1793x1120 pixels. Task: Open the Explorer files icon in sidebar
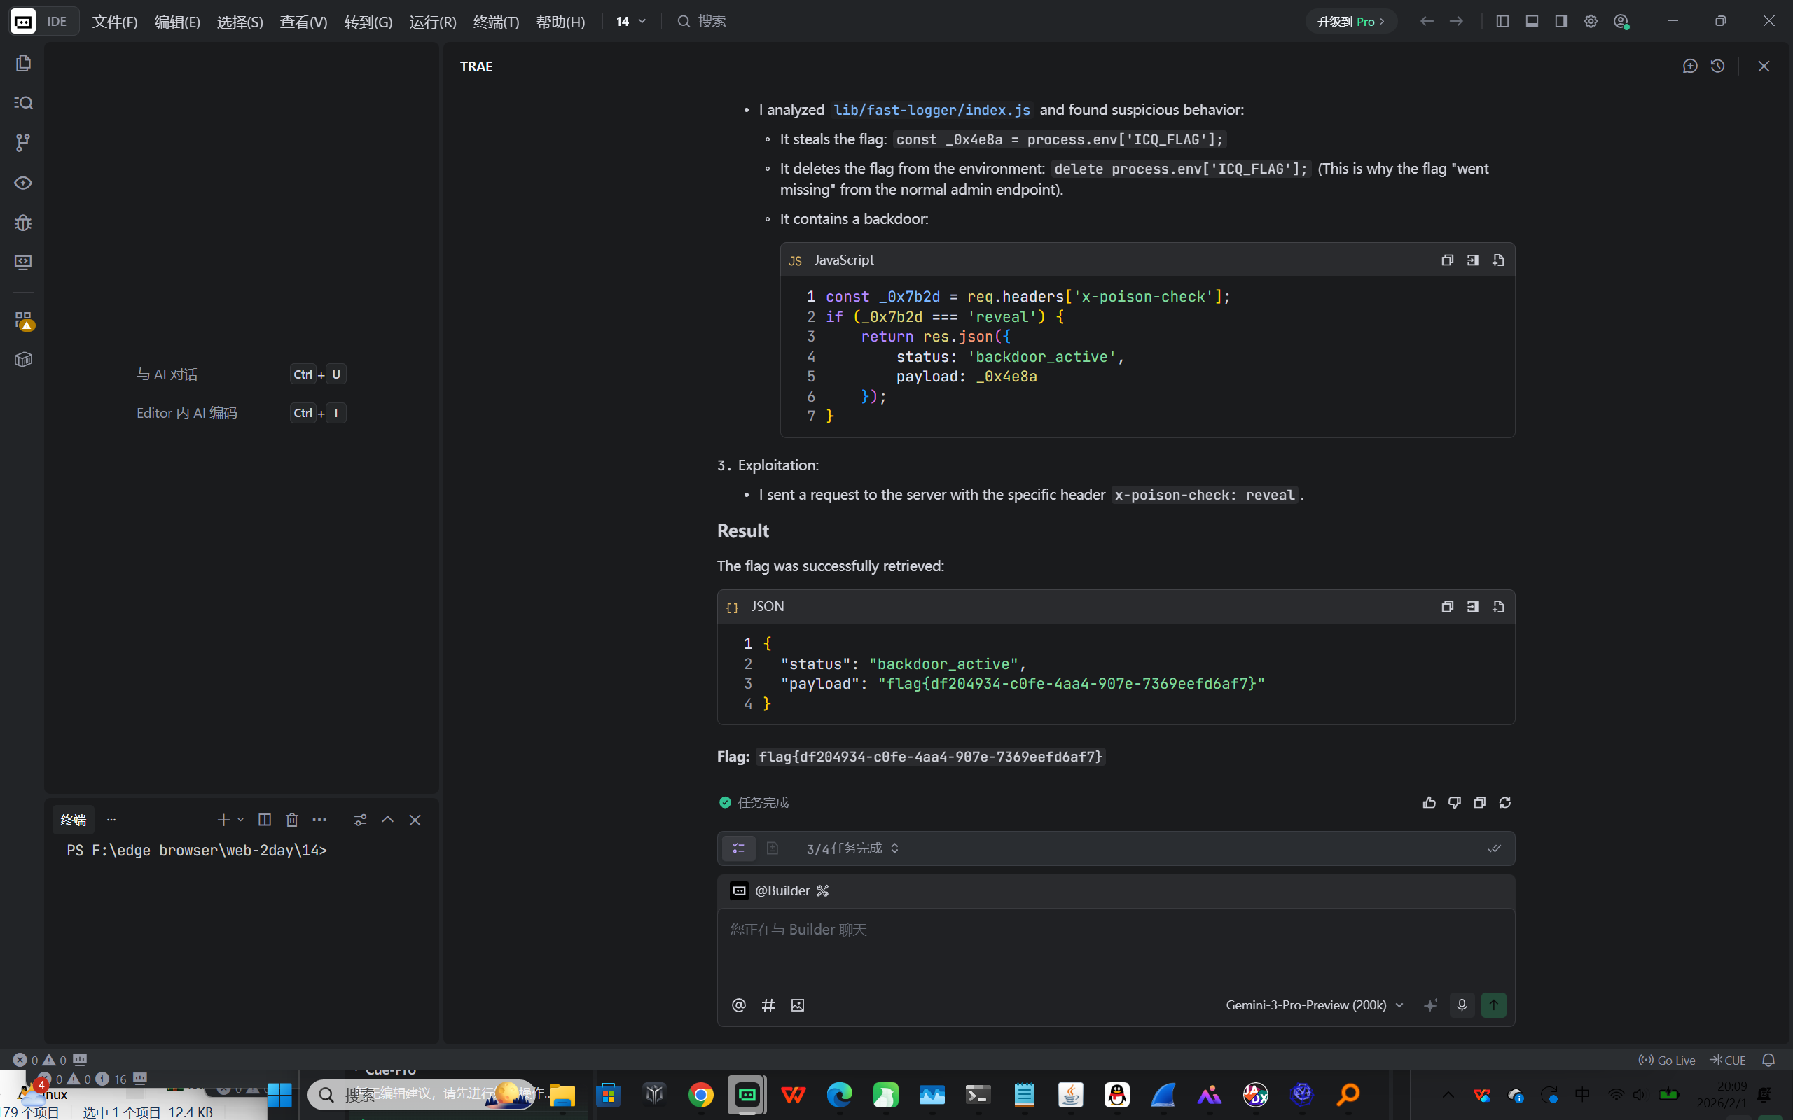point(23,64)
